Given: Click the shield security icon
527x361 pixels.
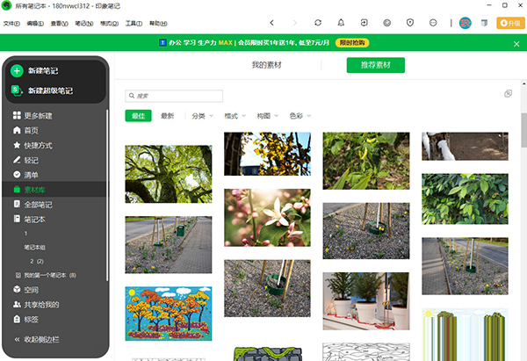Looking at the screenshot, I should point(409,22).
